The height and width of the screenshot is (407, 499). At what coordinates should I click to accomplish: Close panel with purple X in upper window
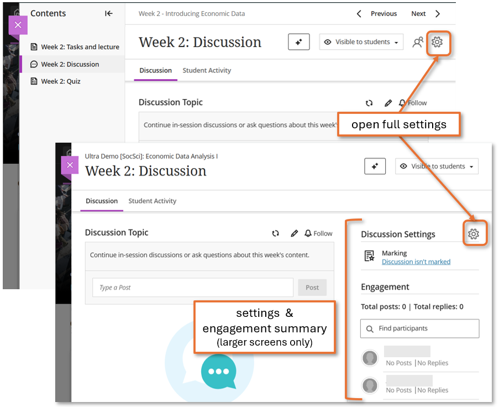tap(18, 25)
